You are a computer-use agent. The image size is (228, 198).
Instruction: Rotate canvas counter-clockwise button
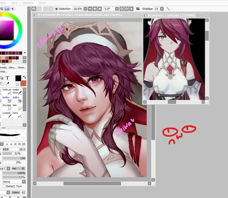tap(122, 9)
